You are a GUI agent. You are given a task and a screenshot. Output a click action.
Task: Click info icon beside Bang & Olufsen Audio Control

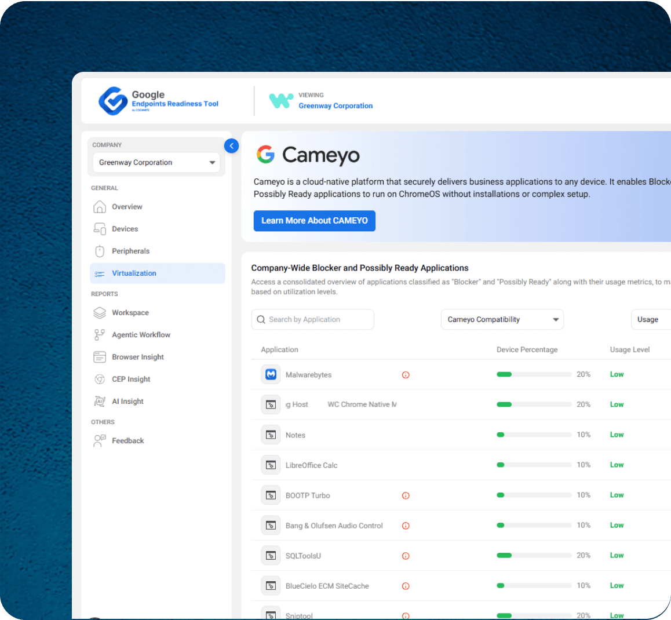click(x=406, y=526)
